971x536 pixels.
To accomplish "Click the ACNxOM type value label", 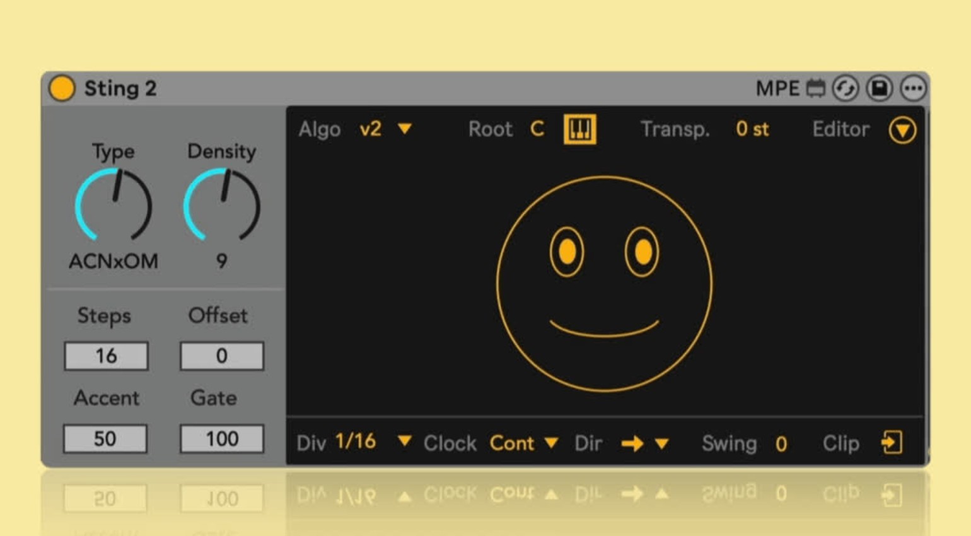I will pos(113,261).
